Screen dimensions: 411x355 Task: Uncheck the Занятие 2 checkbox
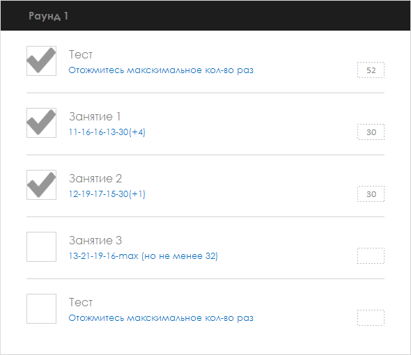(41, 184)
